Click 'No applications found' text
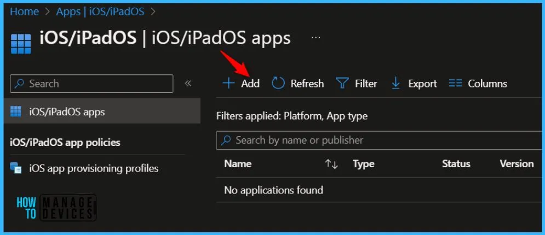545x235 pixels. tap(273, 190)
